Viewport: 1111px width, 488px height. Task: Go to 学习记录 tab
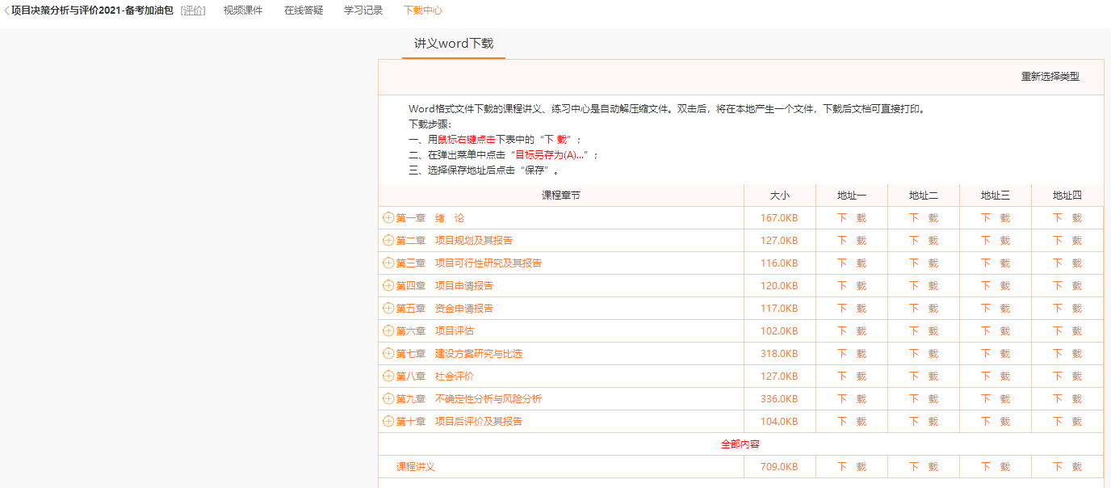363,11
